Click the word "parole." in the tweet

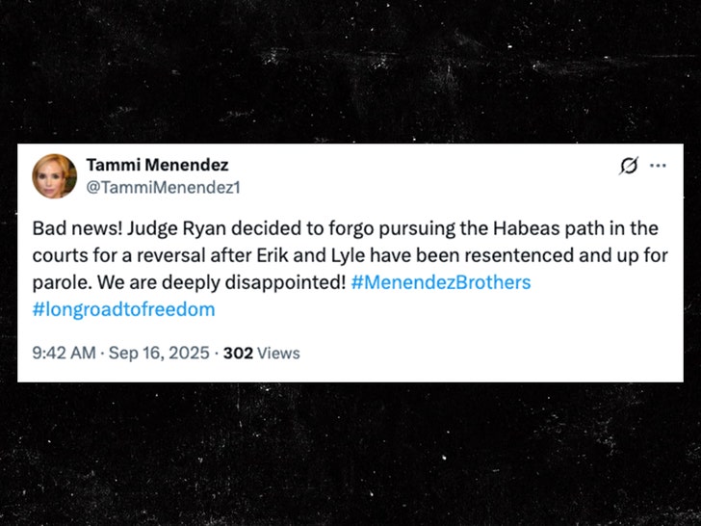coord(60,283)
